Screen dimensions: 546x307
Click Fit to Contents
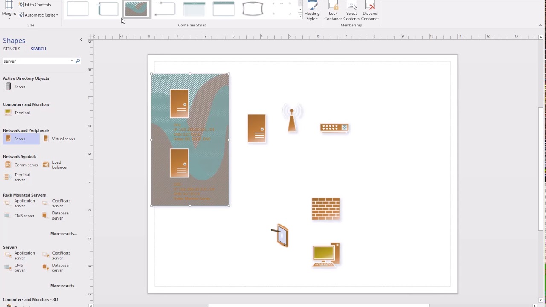coord(35,5)
